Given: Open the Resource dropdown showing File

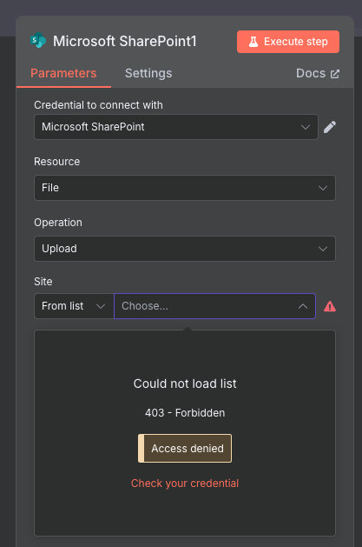Looking at the screenshot, I should (x=185, y=188).
